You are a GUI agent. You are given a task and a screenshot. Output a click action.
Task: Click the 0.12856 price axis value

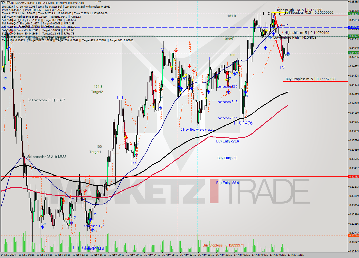pyautogui.click(x=354, y=224)
